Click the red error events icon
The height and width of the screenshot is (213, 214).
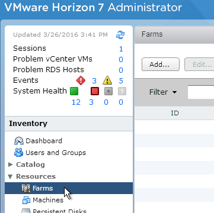81,80
